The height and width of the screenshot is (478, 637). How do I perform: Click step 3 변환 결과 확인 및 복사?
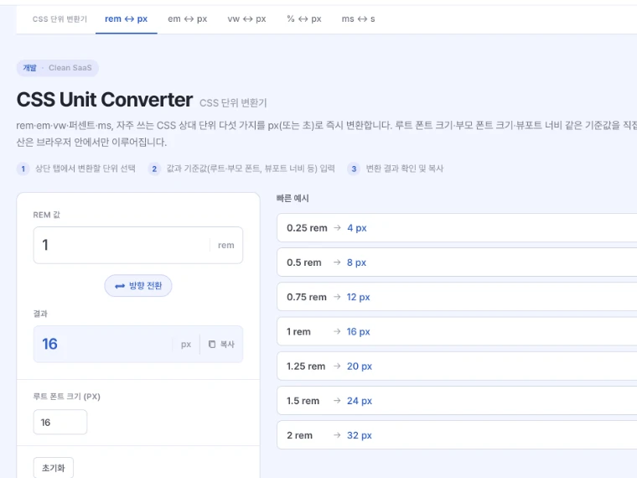[396, 169]
